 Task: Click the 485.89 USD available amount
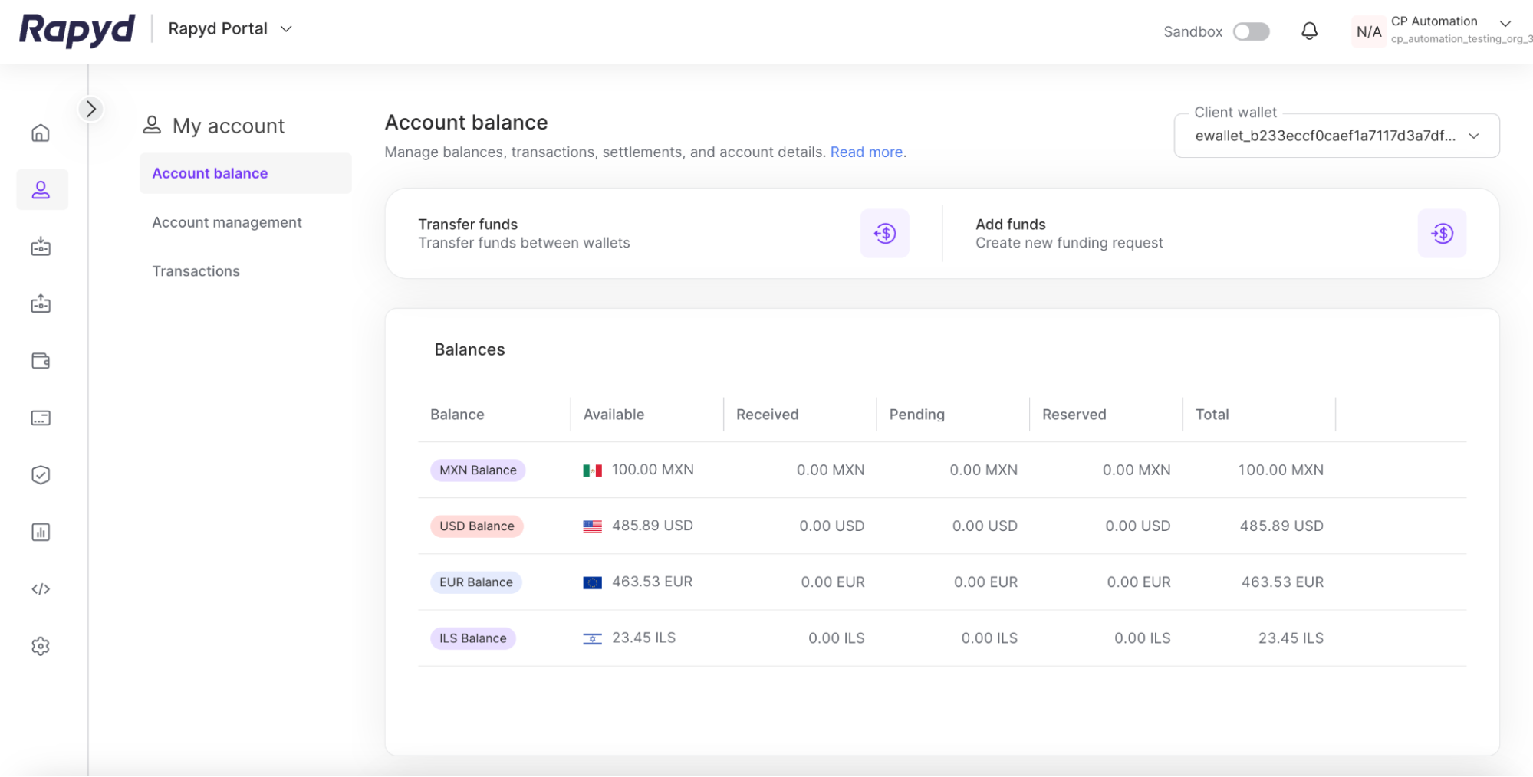(652, 526)
